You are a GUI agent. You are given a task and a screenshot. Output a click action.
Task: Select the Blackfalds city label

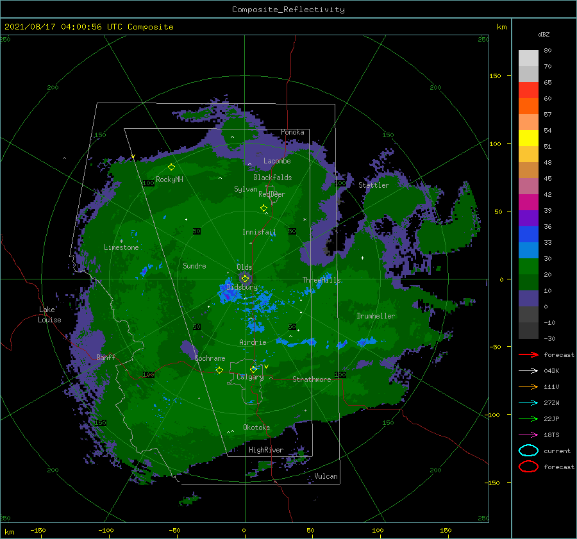click(x=272, y=178)
